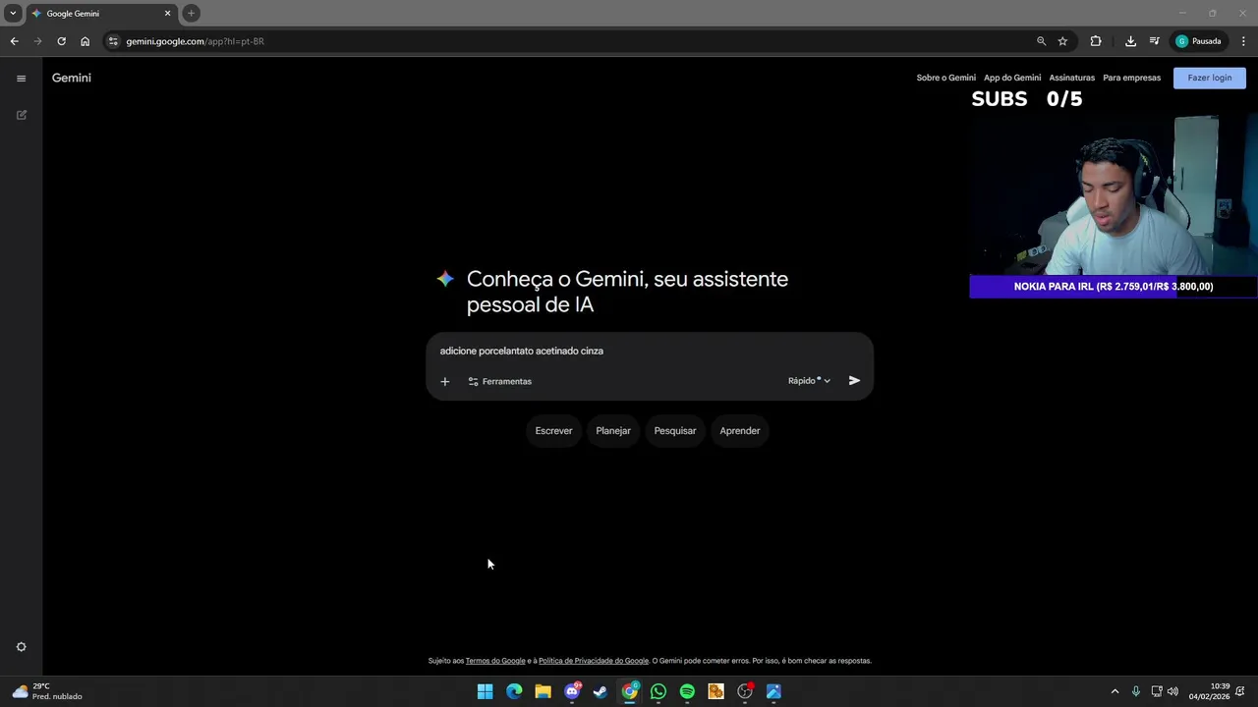Viewport: 1258px width, 707px height.
Task: Open browser extensions puzzle icon
Action: [1096, 41]
